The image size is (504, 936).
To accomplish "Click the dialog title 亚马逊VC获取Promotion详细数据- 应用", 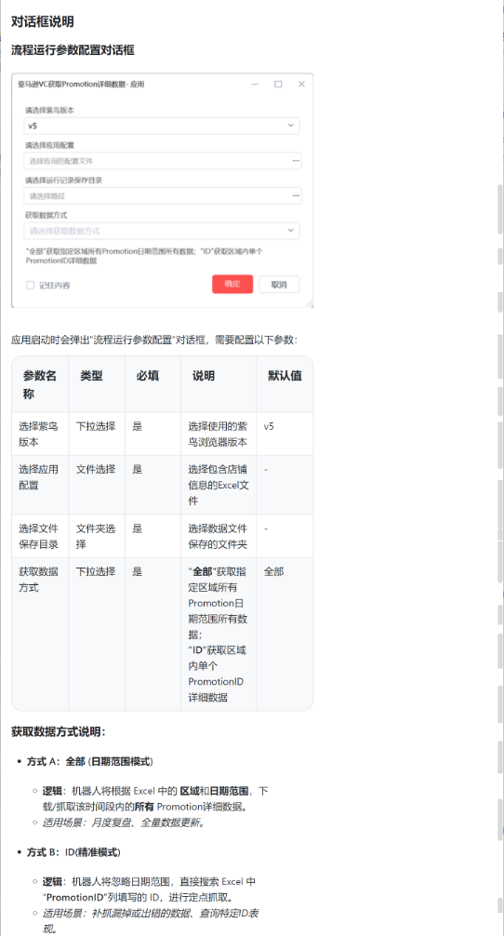I will pyautogui.click(x=81, y=84).
